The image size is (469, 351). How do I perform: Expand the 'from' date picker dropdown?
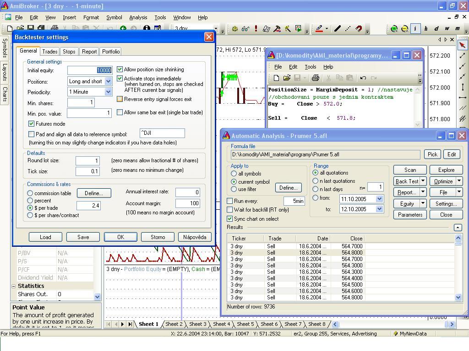379,199
